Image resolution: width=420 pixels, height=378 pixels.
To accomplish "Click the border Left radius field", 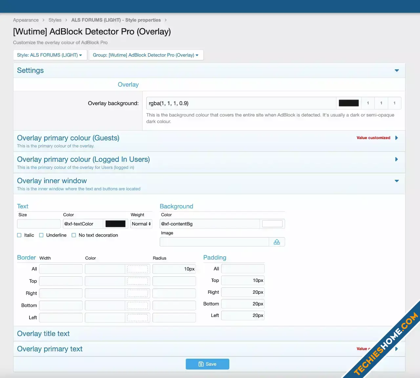I will (174, 318).
